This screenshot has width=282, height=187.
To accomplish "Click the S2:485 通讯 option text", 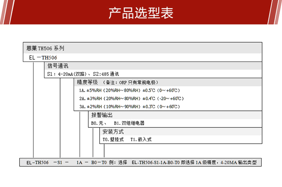I will pyautogui.click(x=106, y=74).
